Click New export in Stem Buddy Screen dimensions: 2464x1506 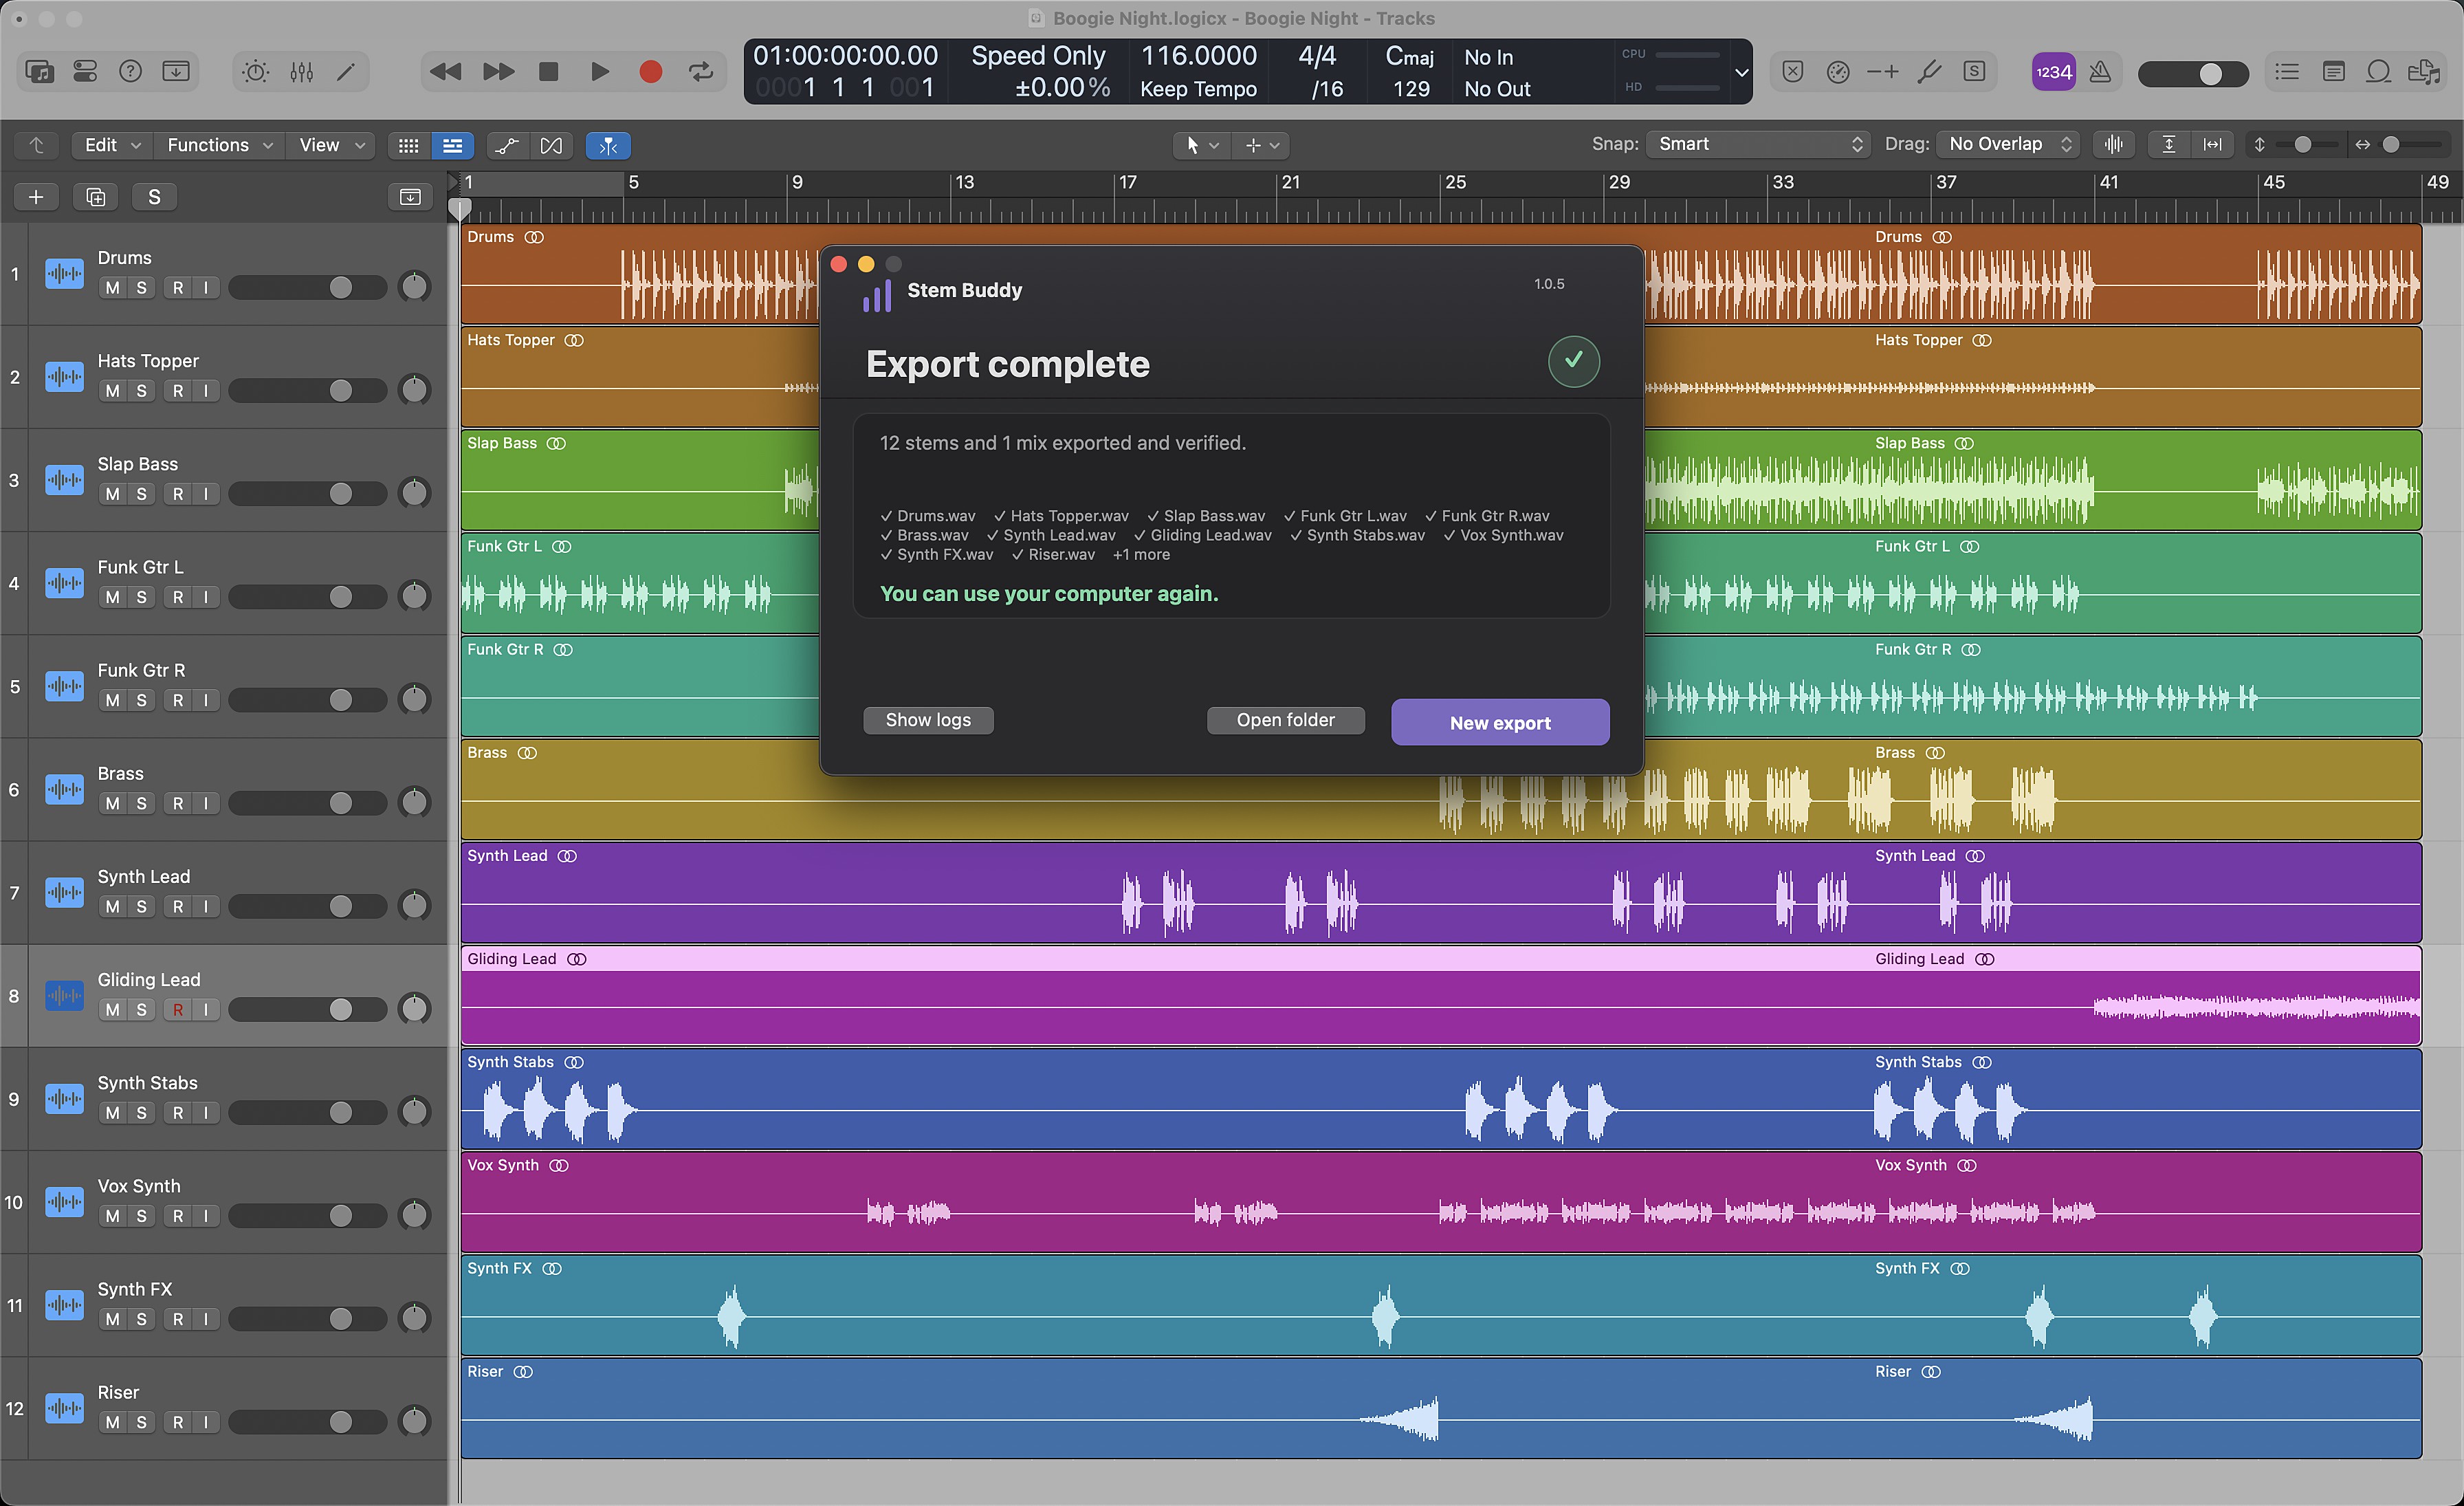pyautogui.click(x=1500, y=722)
